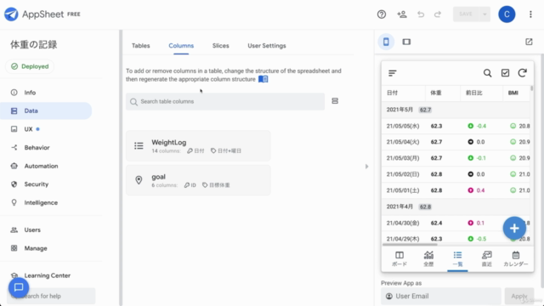Click the documentation book icon

click(x=263, y=79)
